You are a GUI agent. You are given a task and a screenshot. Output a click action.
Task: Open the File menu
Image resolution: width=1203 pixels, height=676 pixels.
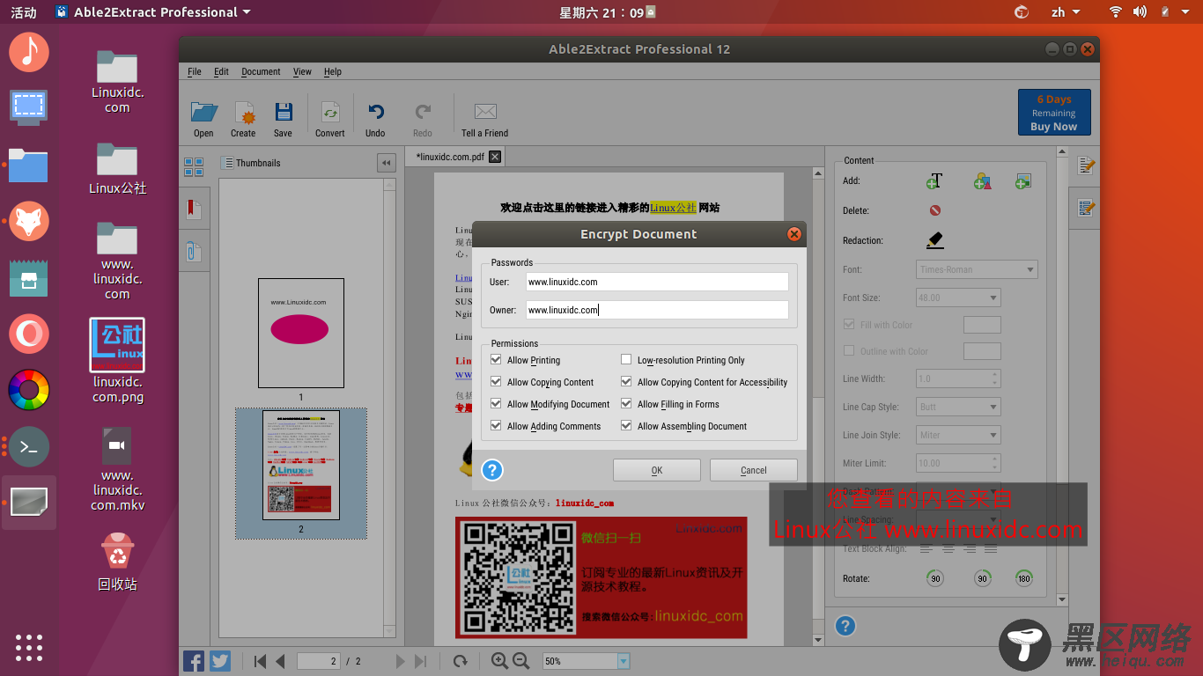pos(195,72)
